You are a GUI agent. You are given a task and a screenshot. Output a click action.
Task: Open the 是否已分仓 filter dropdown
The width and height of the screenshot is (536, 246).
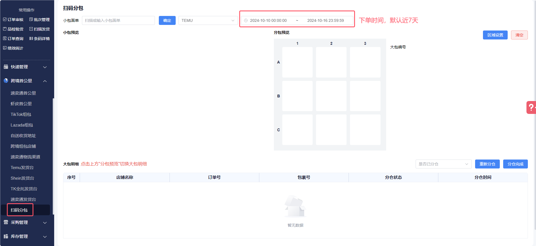click(443, 164)
